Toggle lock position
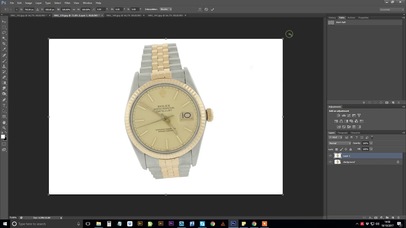 click(x=346, y=149)
